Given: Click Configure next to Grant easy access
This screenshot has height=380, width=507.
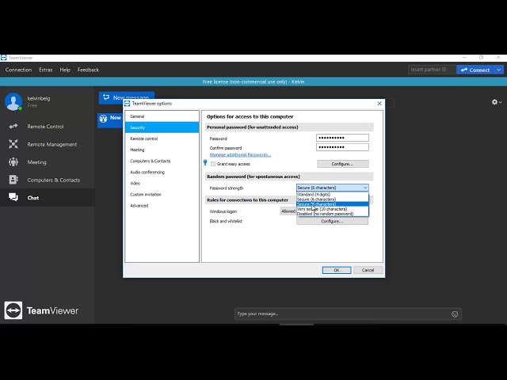Looking at the screenshot, I should pos(343,164).
